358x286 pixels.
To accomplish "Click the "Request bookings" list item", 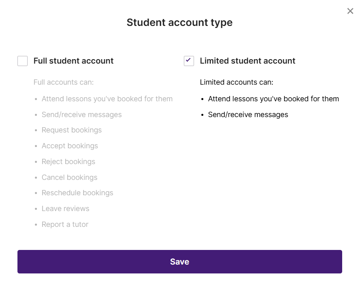I will point(71,130).
